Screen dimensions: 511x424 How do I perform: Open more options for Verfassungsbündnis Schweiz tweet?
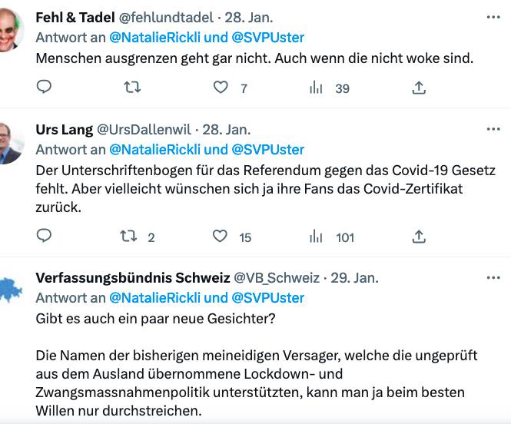coord(493,278)
